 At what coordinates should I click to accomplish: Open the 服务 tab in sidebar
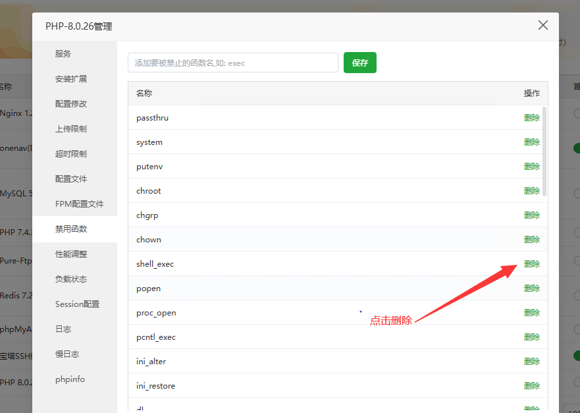coord(63,54)
